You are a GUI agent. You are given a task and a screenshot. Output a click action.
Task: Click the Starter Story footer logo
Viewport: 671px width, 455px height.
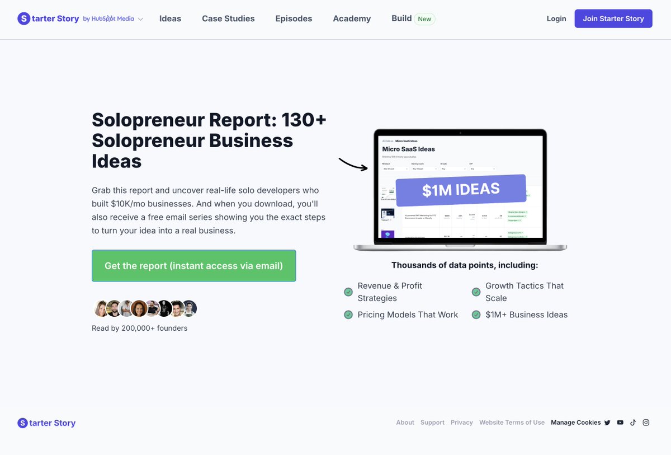46,423
